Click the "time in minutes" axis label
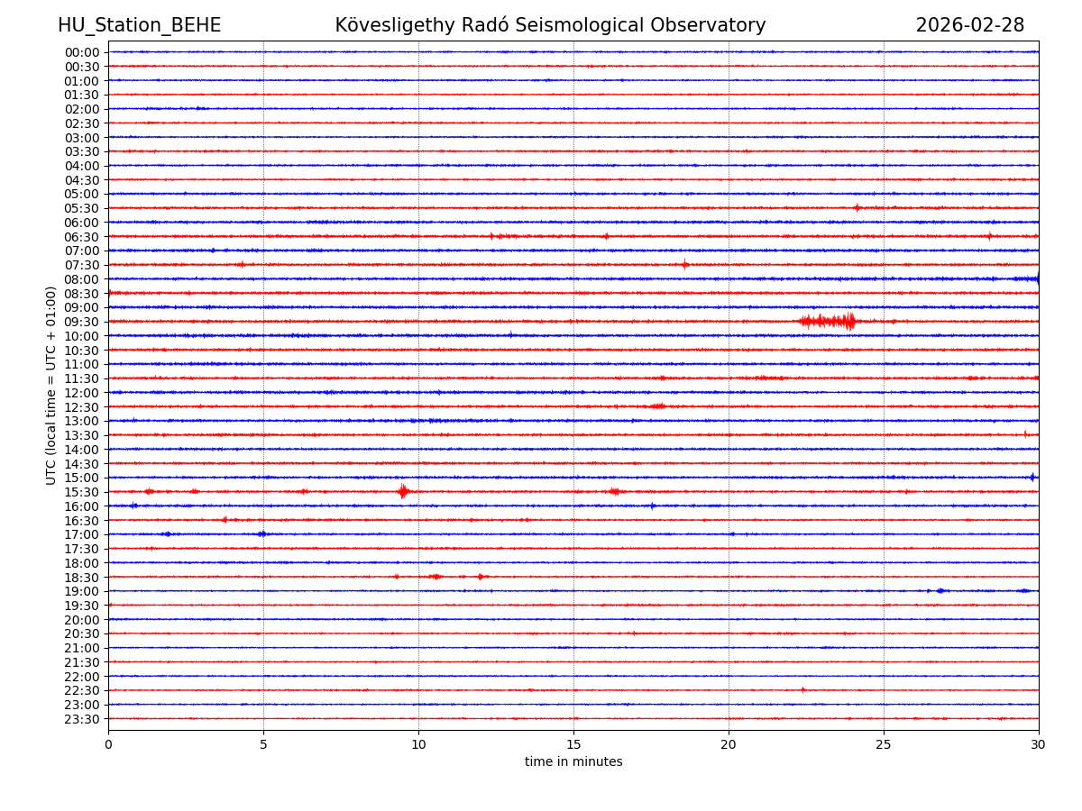 pos(573,762)
